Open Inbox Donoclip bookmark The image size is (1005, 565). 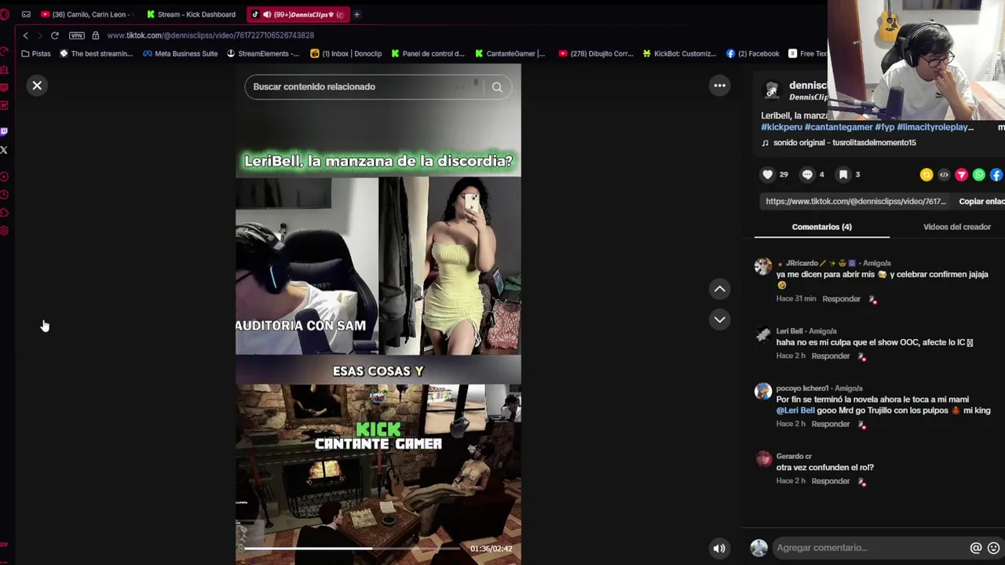point(346,53)
